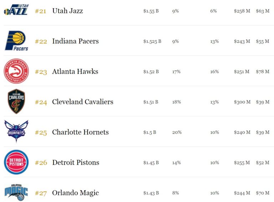Click the $1.55 B valuation figure

[151, 11]
